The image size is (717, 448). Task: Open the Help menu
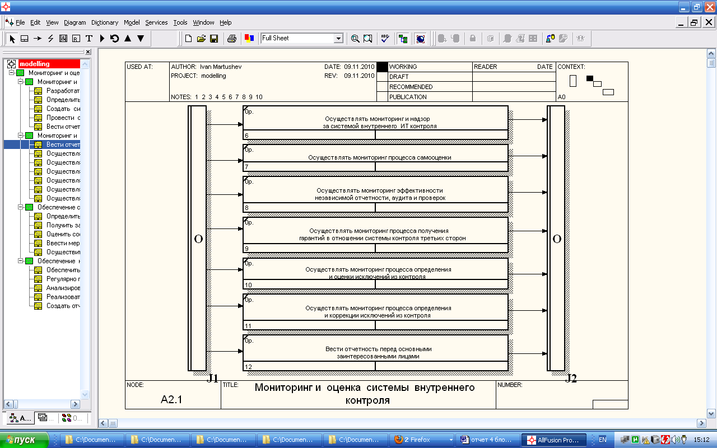(x=226, y=22)
